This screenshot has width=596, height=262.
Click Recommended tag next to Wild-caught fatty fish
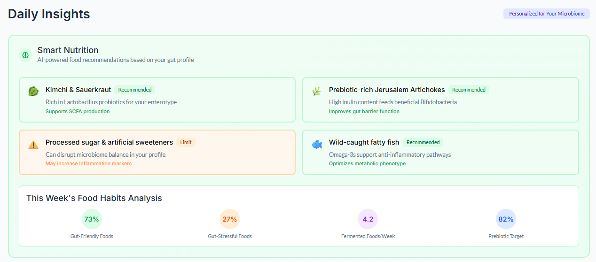(423, 142)
